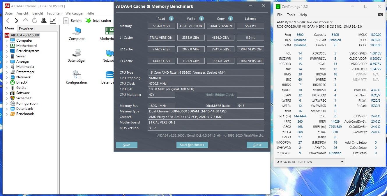Click the BIOS Version 3102 field
The height and width of the screenshot is (196, 387).
206,128
